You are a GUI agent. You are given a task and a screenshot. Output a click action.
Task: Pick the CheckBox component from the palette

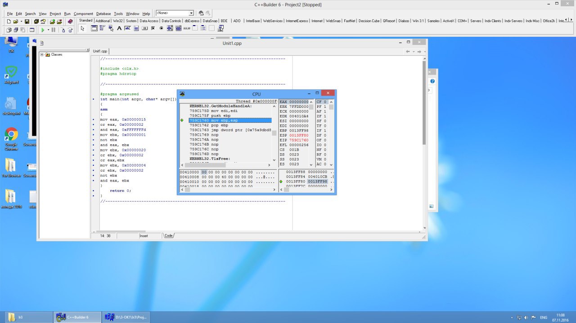click(x=153, y=28)
